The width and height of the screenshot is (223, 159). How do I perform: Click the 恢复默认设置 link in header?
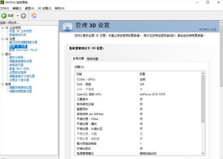click(x=208, y=30)
